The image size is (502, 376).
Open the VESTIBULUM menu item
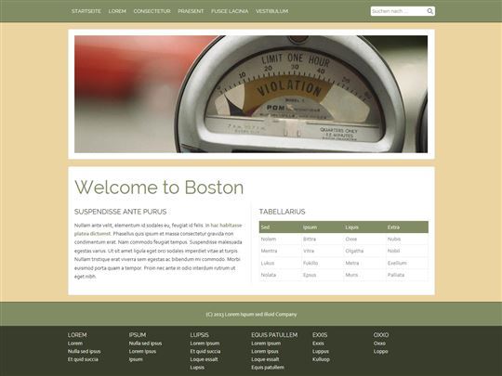271,11
